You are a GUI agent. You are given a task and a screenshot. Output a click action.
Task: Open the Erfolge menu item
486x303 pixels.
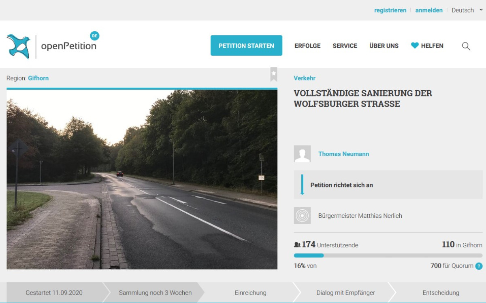pos(307,46)
